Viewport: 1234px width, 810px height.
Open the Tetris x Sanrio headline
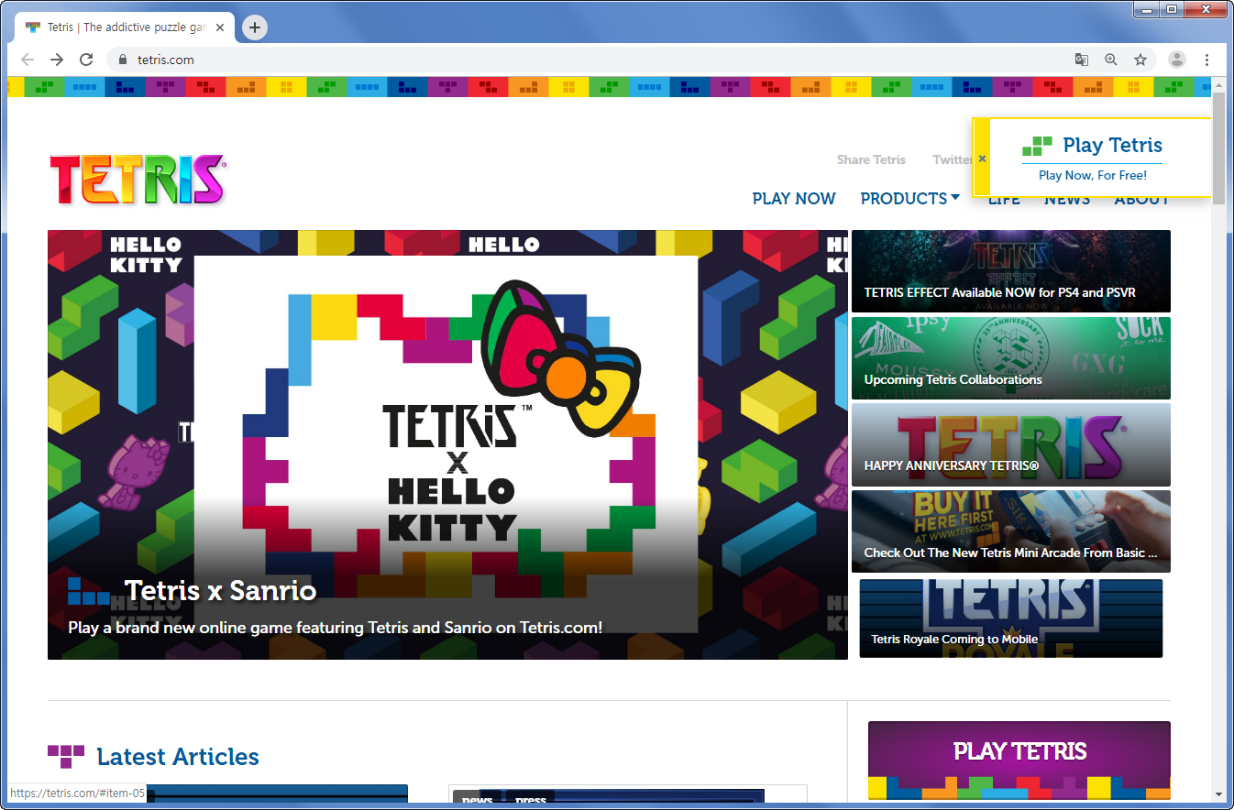point(220,591)
